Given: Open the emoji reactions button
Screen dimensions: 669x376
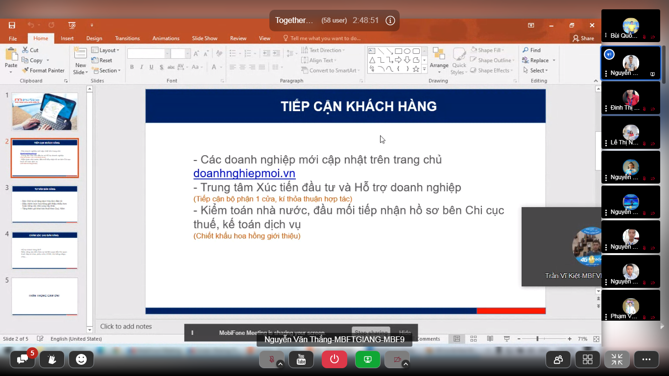Looking at the screenshot, I should tap(81, 359).
